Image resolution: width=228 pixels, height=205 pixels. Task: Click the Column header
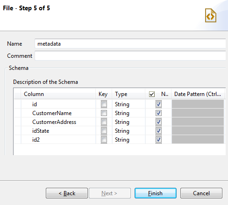pos(58,94)
